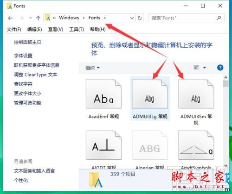Open the 文件(F) menu
This screenshot has width=232, height=194.
point(14,29)
